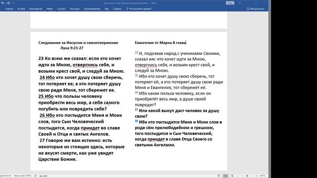This screenshot has height=178, width=317.
Task: Click the underlined '24 Ибо' text
Action: 47,78
